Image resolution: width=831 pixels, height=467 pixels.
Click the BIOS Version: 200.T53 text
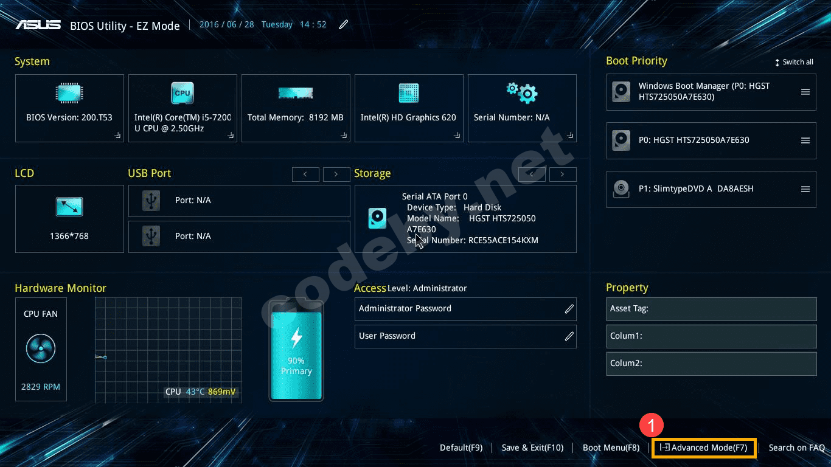tap(69, 117)
